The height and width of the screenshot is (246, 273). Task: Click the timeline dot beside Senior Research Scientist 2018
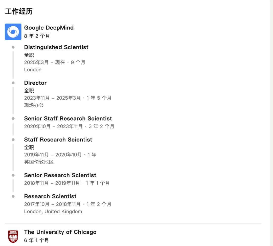coord(13,175)
